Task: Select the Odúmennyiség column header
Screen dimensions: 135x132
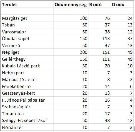Action: pos(71,4)
